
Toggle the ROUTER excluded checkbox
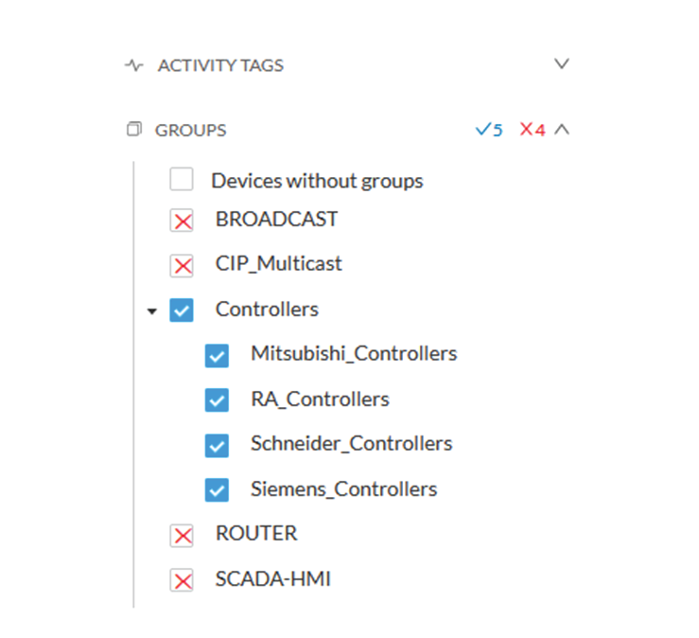(x=182, y=536)
